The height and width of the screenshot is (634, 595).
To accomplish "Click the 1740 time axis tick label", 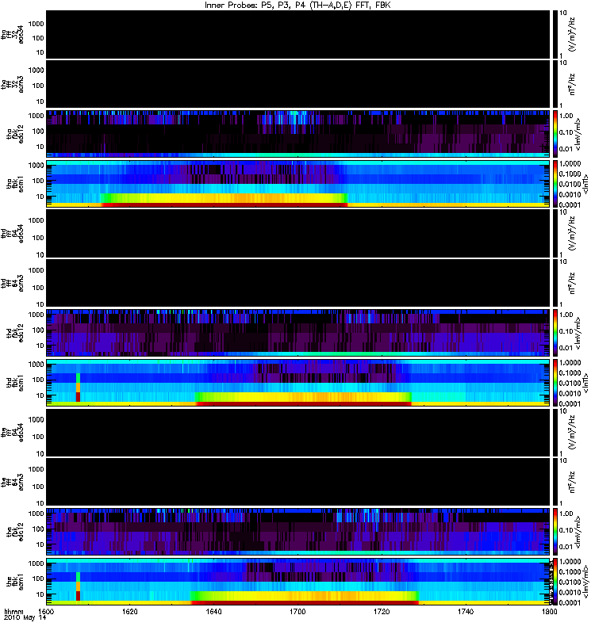I will [466, 612].
